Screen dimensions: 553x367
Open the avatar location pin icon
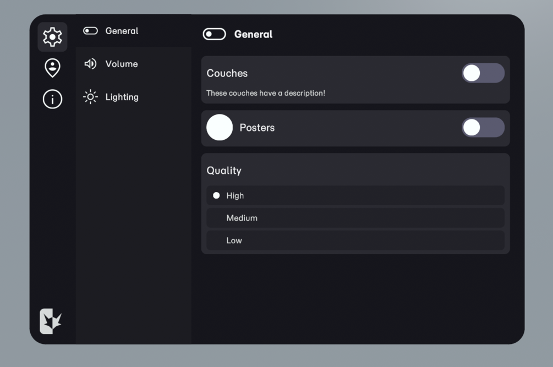(x=52, y=68)
